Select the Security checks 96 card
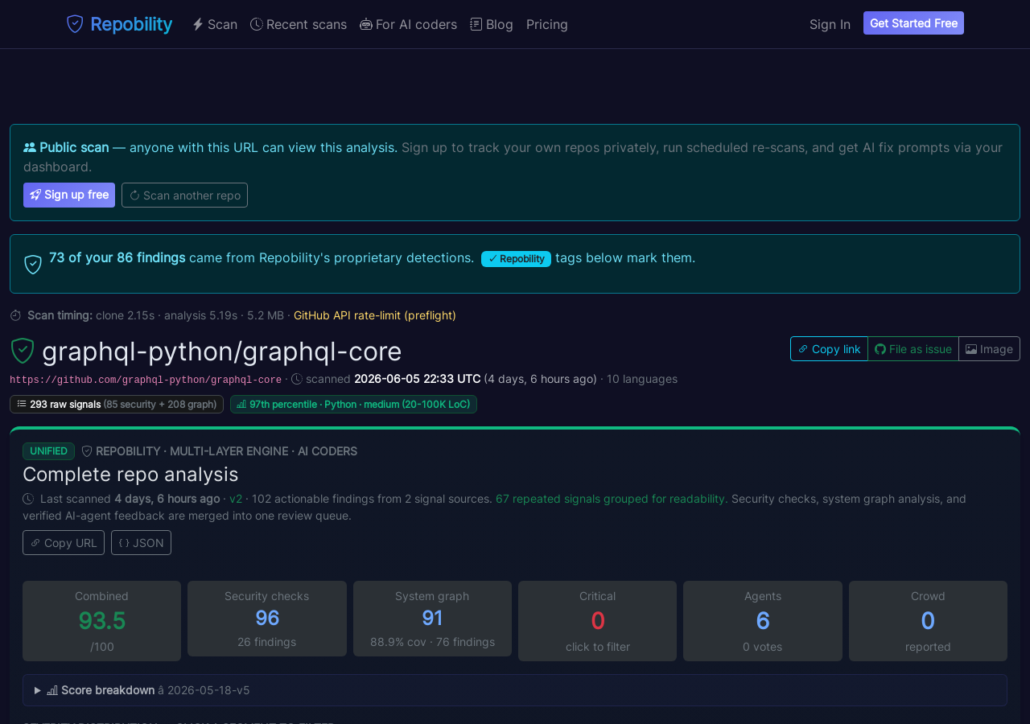 tap(267, 619)
